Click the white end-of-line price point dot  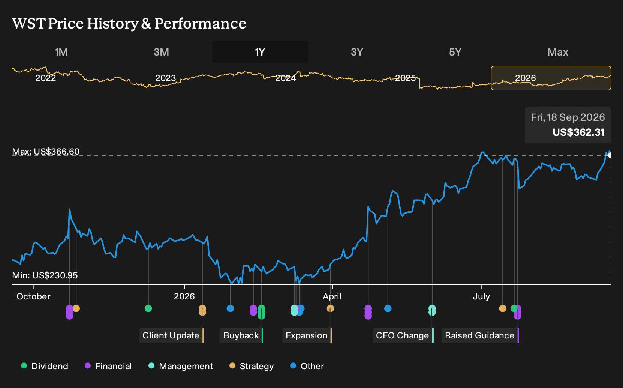610,155
